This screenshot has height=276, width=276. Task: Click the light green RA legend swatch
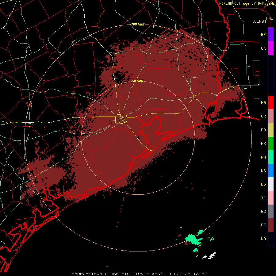271,157
